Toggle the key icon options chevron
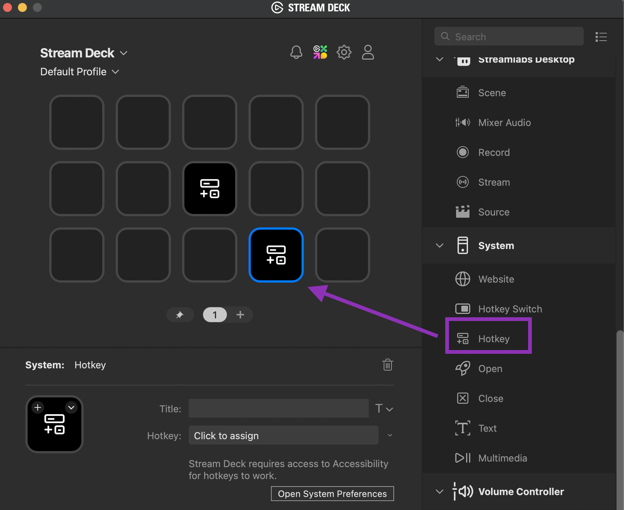 coord(71,407)
